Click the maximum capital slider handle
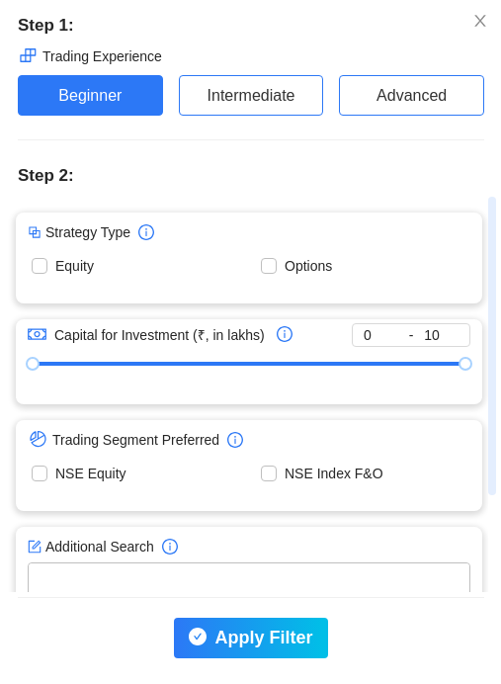The height and width of the screenshot is (684, 501). click(465, 364)
